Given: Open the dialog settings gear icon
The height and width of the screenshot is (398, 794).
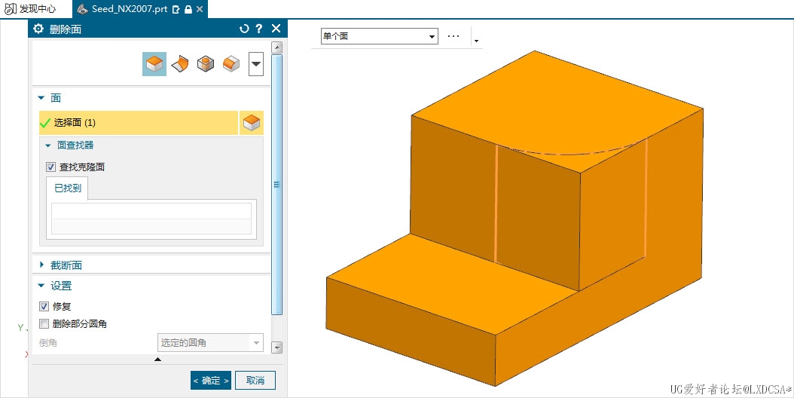Looking at the screenshot, I should point(38,29).
